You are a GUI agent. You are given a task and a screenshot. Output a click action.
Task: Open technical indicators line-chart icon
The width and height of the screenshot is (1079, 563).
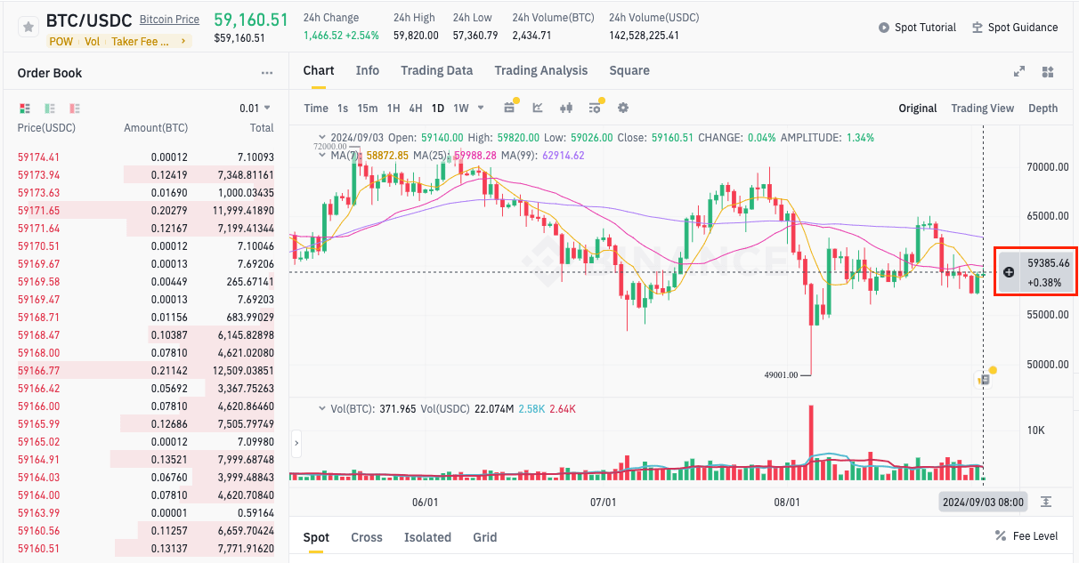coord(538,108)
